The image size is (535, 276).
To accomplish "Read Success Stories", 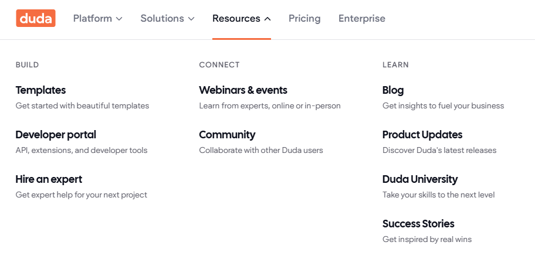I will 418,223.
